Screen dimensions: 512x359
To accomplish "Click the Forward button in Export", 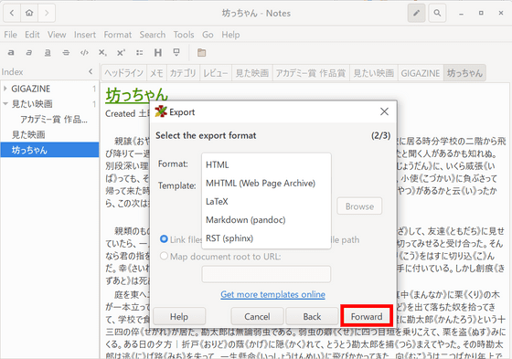I will click(x=367, y=316).
